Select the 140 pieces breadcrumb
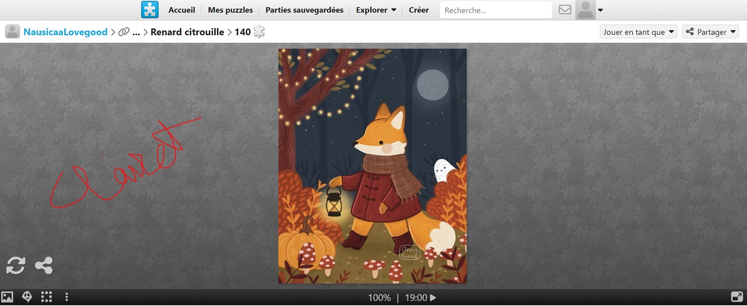 tap(243, 32)
